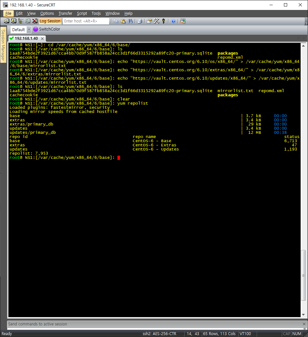This screenshot has width=308, height=337.
Task: Click the 'mirrorlist.txt' file name in ls output
Action: point(235,91)
